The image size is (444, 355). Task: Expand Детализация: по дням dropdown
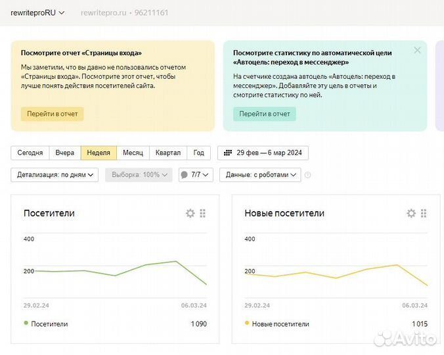click(x=55, y=175)
